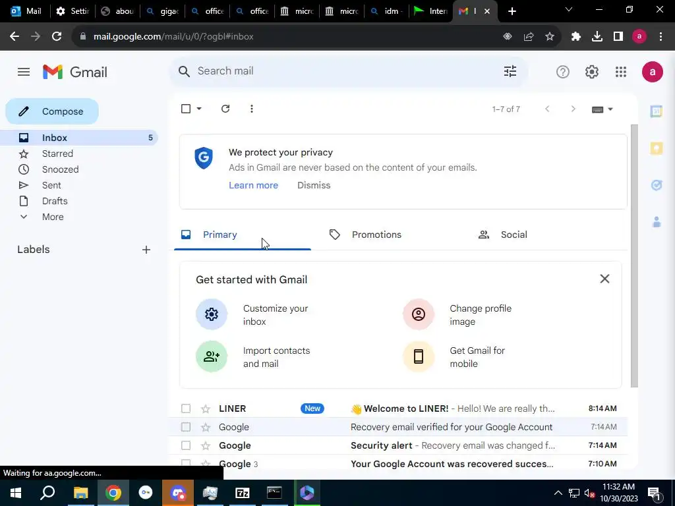Open Sent folder
The width and height of the screenshot is (675, 506).
click(x=79, y=185)
